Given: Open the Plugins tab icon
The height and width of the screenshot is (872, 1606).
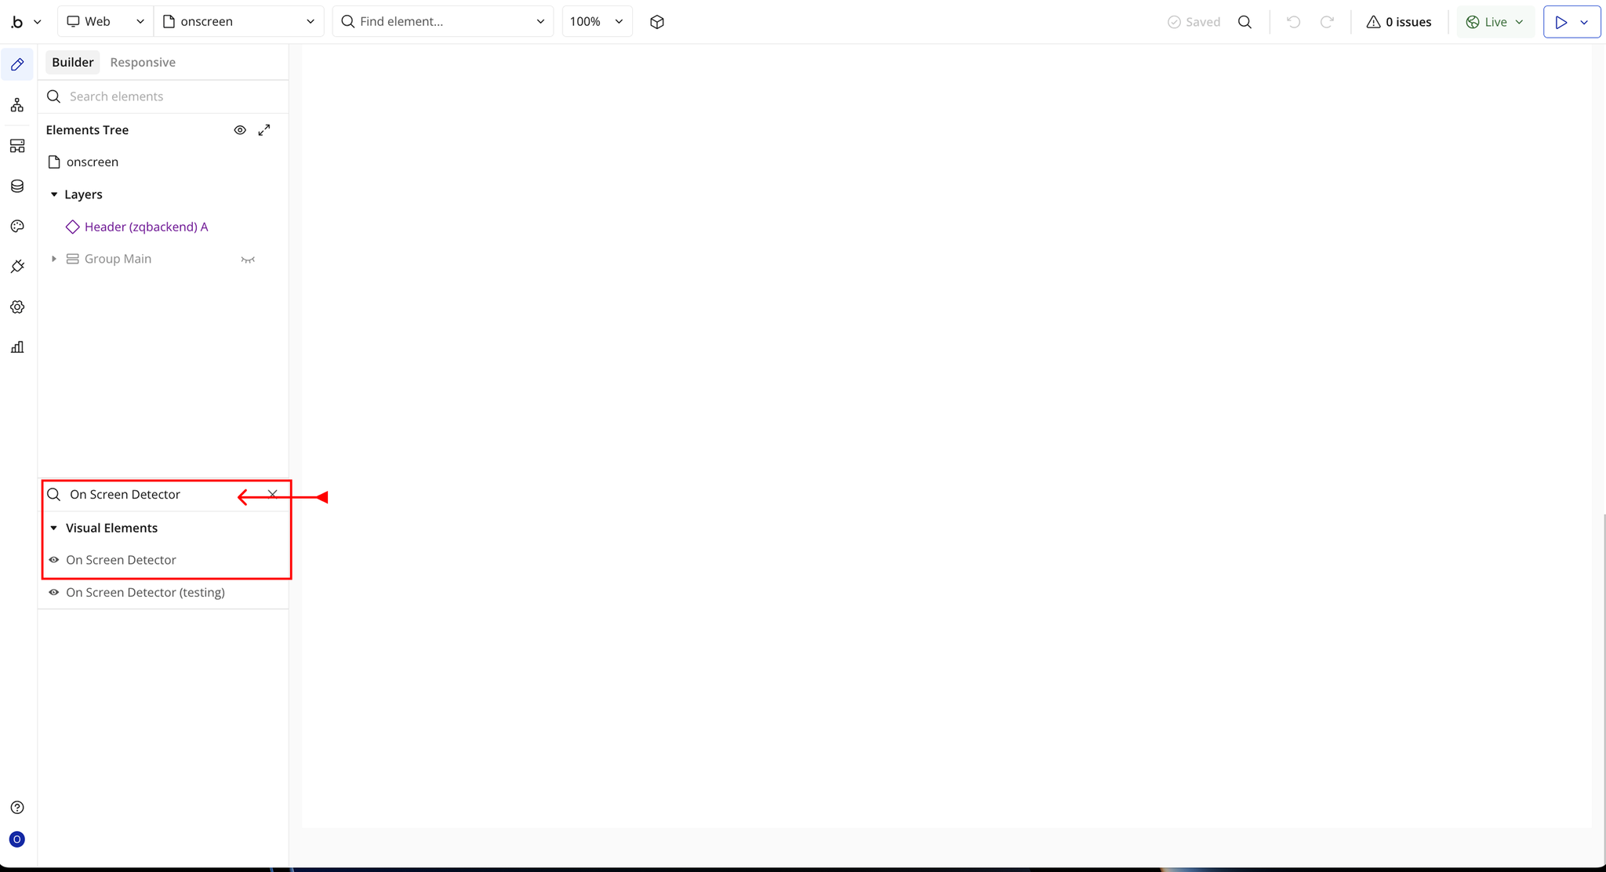Looking at the screenshot, I should point(17,267).
